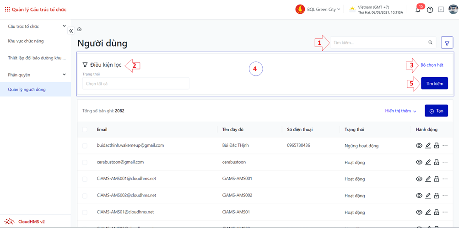Image resolution: width=459 pixels, height=228 pixels.
Task: Select the checkbox for CiAMS-AMS01@cloudhms.net
Action: click(x=85, y=212)
